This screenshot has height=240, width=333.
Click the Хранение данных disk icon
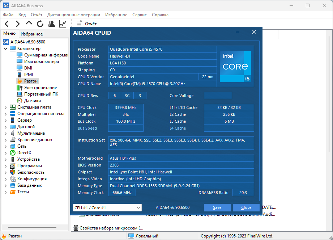tap(13, 140)
